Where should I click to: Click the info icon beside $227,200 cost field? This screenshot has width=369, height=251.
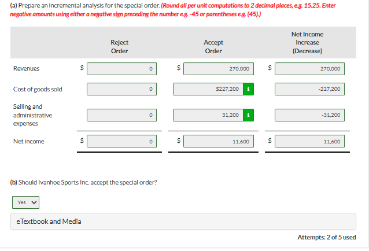(248, 89)
